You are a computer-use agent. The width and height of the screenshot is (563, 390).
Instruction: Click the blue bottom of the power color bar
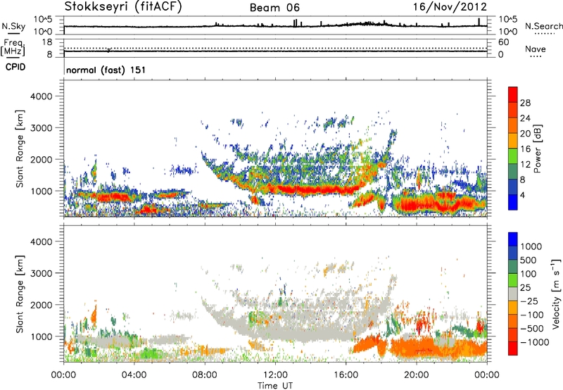coord(513,202)
